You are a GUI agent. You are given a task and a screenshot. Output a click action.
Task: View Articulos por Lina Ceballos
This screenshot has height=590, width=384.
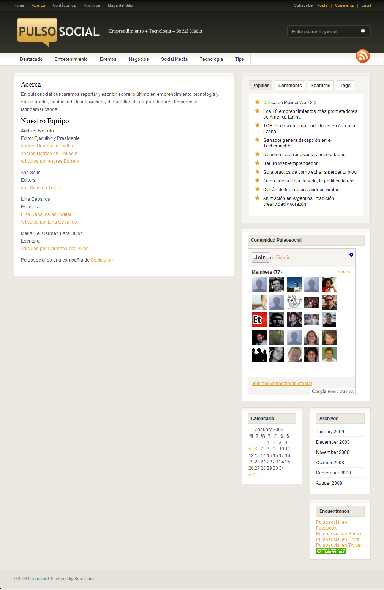pyautogui.click(x=49, y=222)
